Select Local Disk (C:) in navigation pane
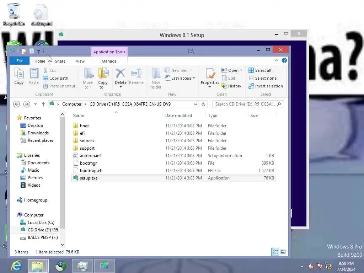 point(37,223)
